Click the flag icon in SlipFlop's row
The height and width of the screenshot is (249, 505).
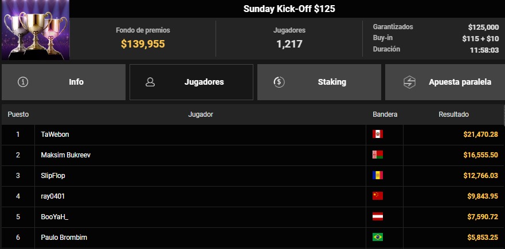(377, 175)
